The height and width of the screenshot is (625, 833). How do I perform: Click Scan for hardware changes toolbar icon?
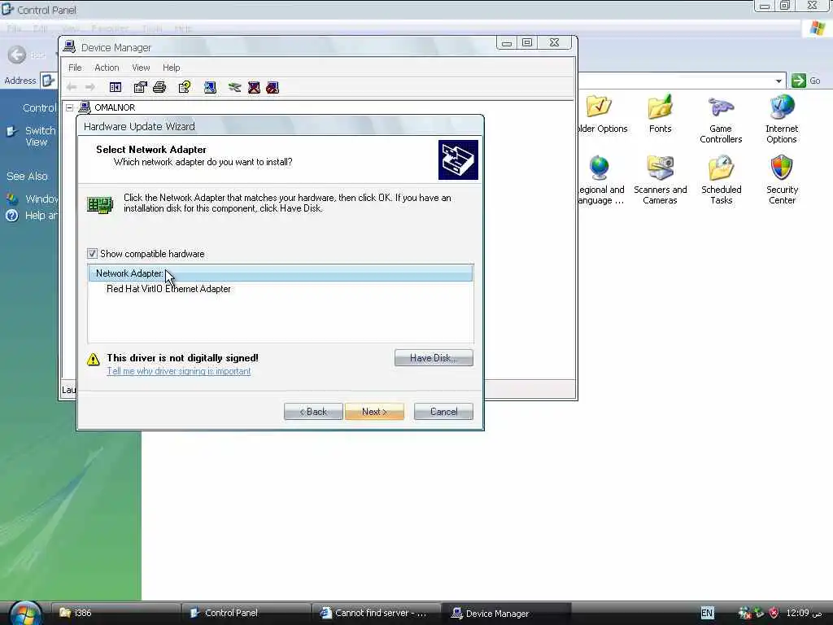(x=210, y=87)
